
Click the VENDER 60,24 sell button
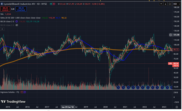tap(5, 9)
